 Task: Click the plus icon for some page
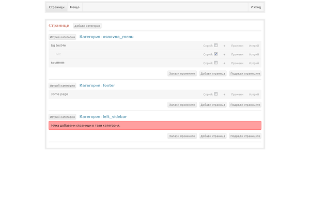coord(224,95)
